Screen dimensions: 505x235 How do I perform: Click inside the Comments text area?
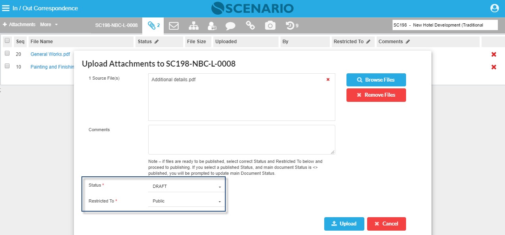[x=242, y=140]
